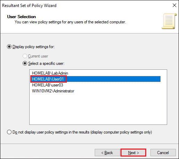This screenshot has height=159, width=179.
Task: Click the 'Current user' label text
Action: 38,56
